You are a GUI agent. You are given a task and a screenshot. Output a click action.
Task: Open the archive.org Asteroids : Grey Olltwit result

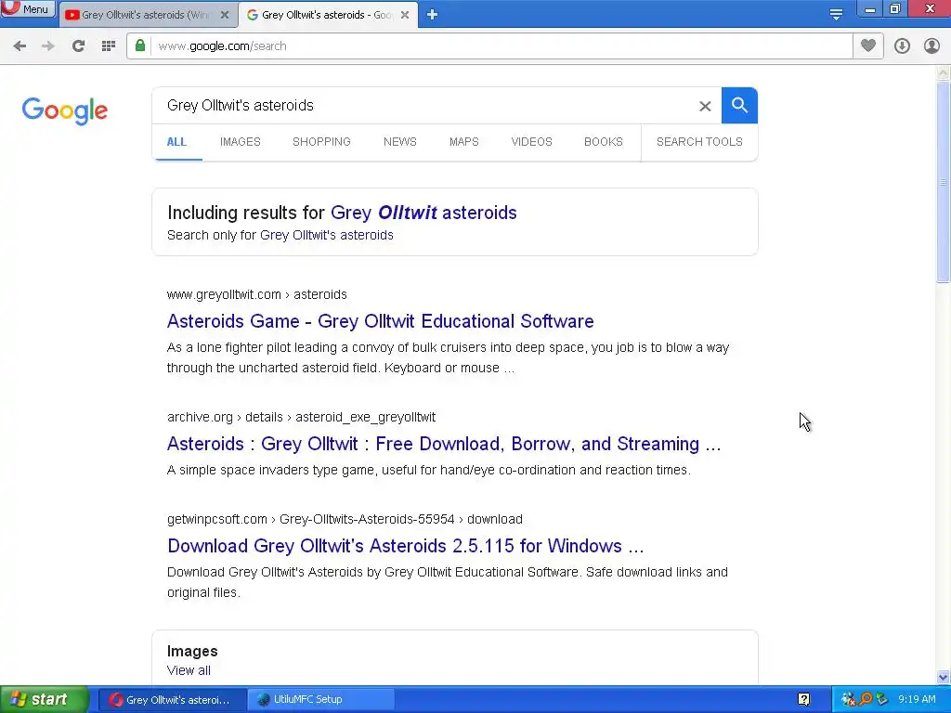point(444,444)
